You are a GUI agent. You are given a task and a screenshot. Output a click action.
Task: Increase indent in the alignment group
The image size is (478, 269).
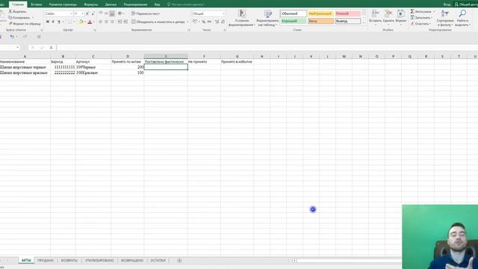click(x=125, y=22)
